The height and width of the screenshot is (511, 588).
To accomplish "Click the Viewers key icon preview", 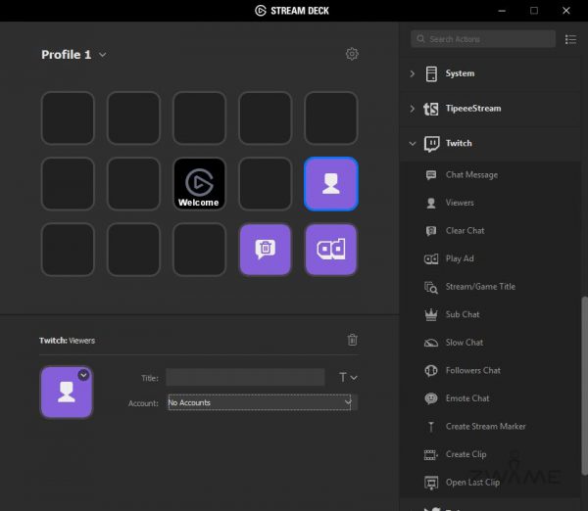I will click(67, 392).
